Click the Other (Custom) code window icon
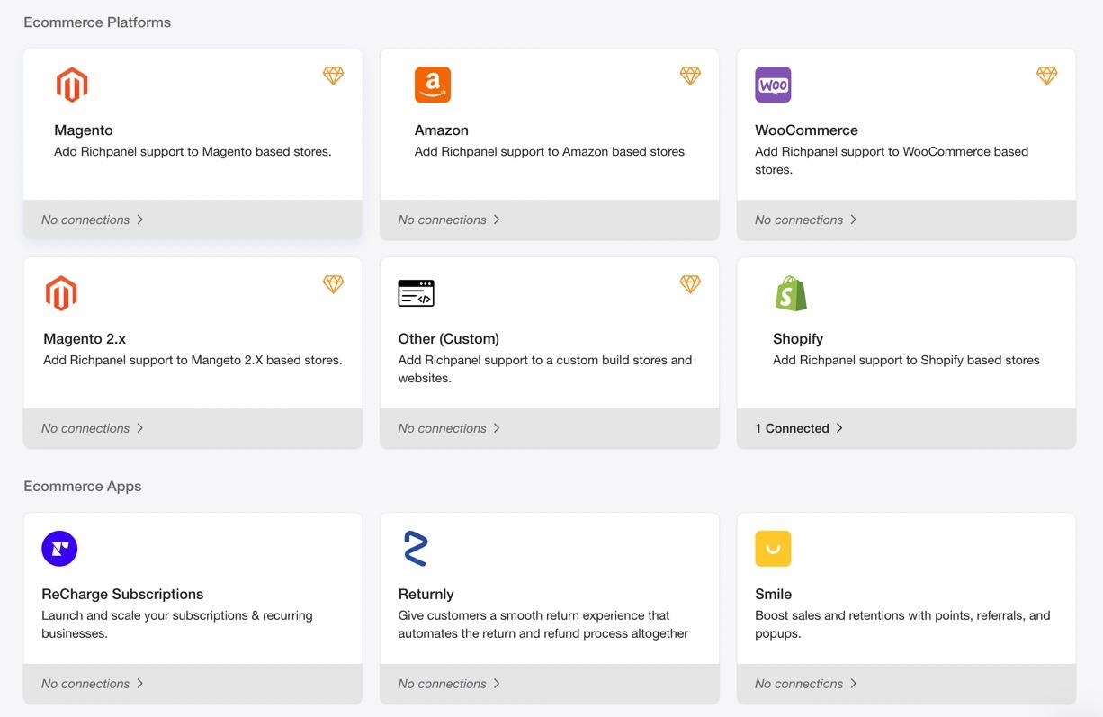The height and width of the screenshot is (717, 1103). (x=416, y=293)
